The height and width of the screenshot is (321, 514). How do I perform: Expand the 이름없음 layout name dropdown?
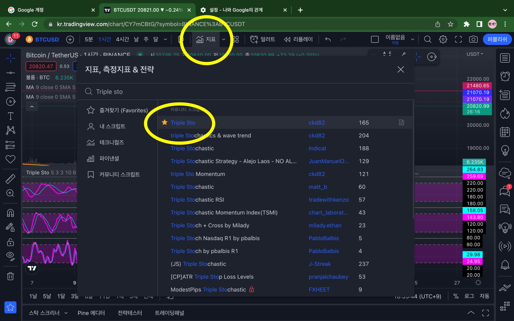[412, 39]
